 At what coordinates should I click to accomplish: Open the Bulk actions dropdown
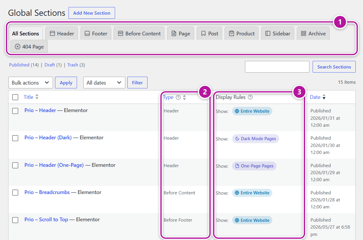(x=31, y=83)
